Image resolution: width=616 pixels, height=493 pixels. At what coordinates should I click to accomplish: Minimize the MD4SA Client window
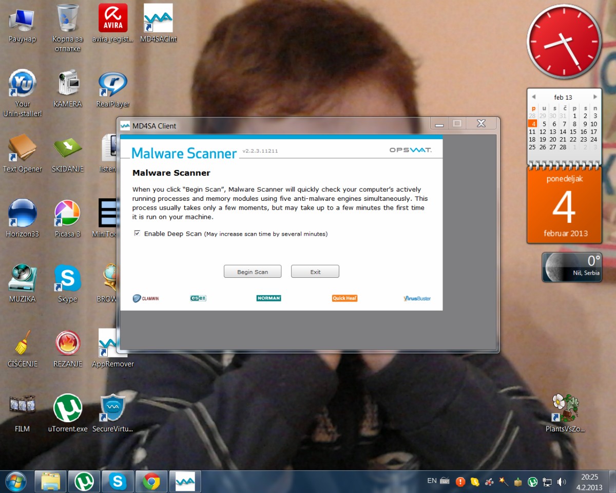(x=439, y=124)
